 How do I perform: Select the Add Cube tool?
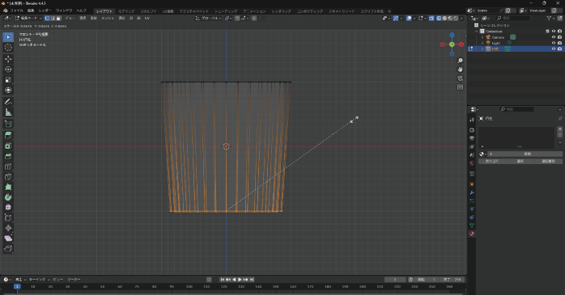tap(8, 124)
